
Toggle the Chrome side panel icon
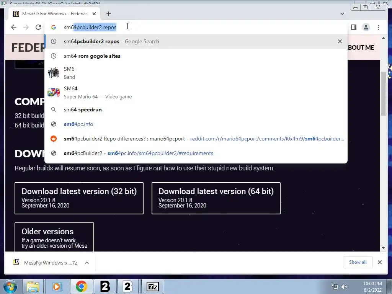click(x=353, y=27)
